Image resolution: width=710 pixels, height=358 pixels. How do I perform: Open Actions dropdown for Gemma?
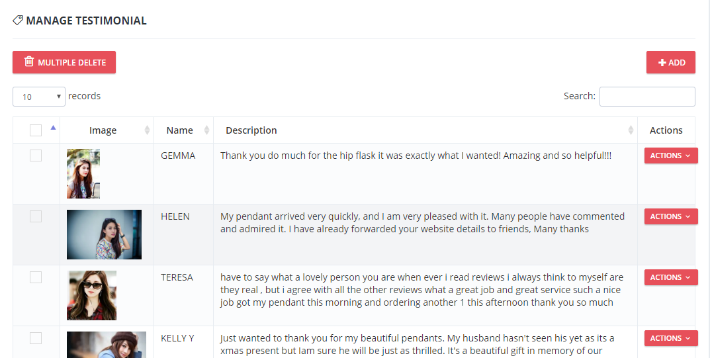click(x=670, y=156)
